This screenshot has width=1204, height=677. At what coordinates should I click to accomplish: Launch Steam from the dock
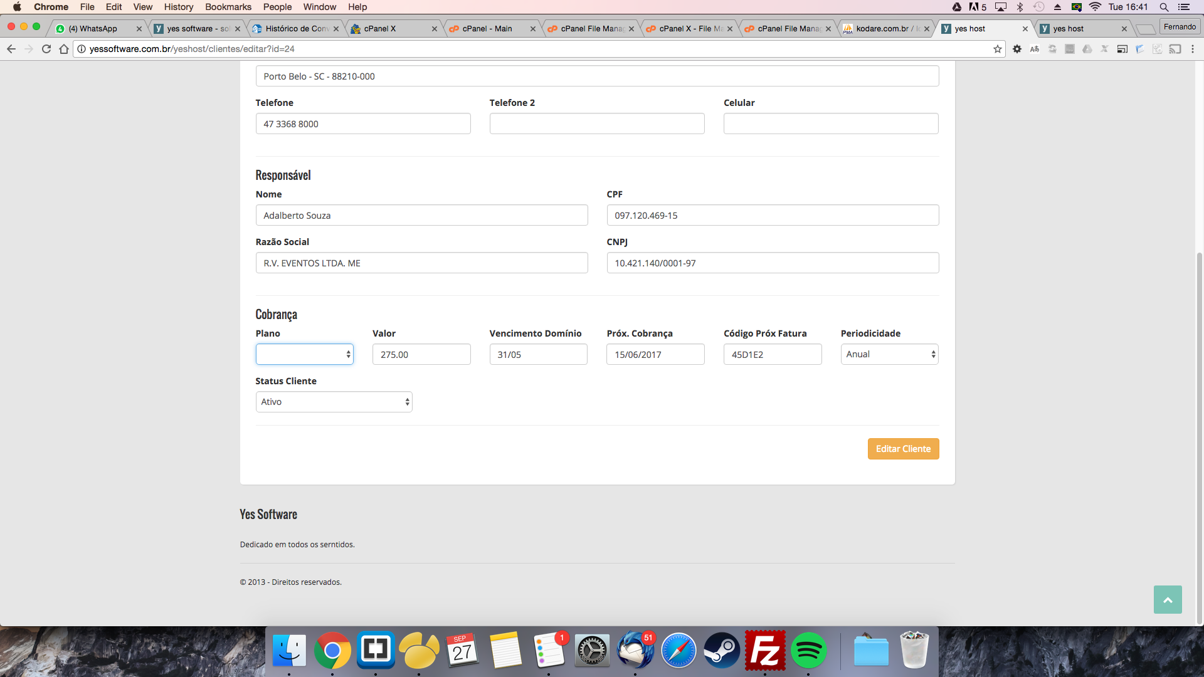coord(721,651)
